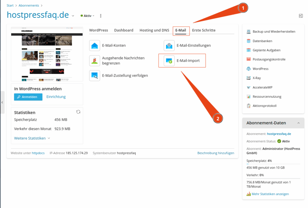Image resolution: width=308 pixels, height=208 pixels.
Task: Click the In WordPress anmelden heading
Action: (38, 89)
